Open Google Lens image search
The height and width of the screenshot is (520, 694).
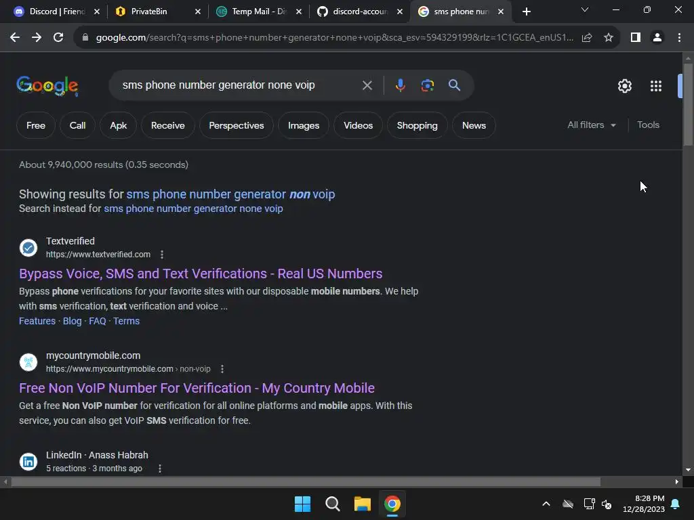427,85
